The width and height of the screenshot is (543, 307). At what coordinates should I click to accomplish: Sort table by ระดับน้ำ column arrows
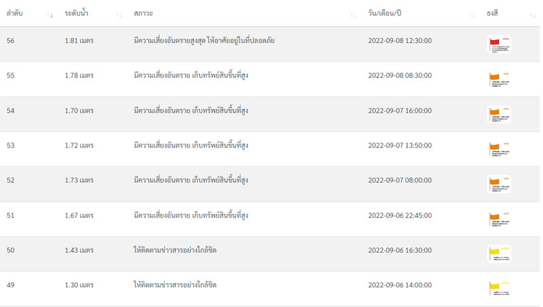[x=119, y=15]
